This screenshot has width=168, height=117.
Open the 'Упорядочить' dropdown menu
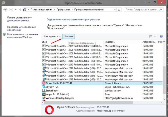(52, 36)
